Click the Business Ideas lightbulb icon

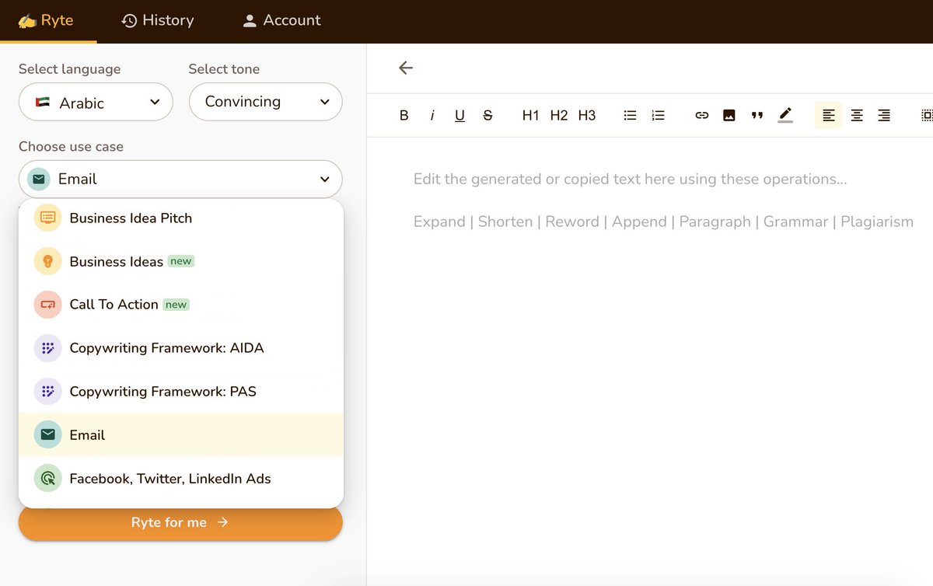(x=47, y=261)
